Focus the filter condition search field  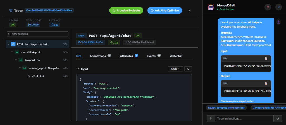click(38, 34)
